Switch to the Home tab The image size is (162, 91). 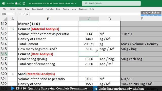pyautogui.click(x=12, y=9)
